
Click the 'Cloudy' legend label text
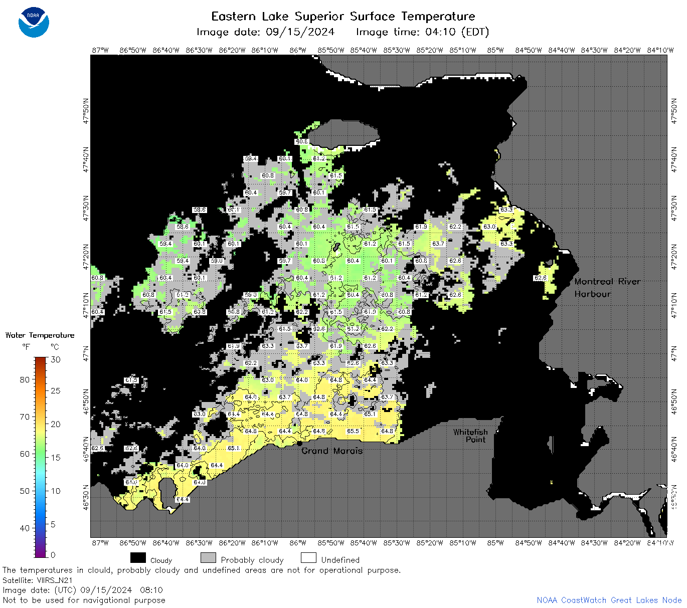click(x=161, y=560)
